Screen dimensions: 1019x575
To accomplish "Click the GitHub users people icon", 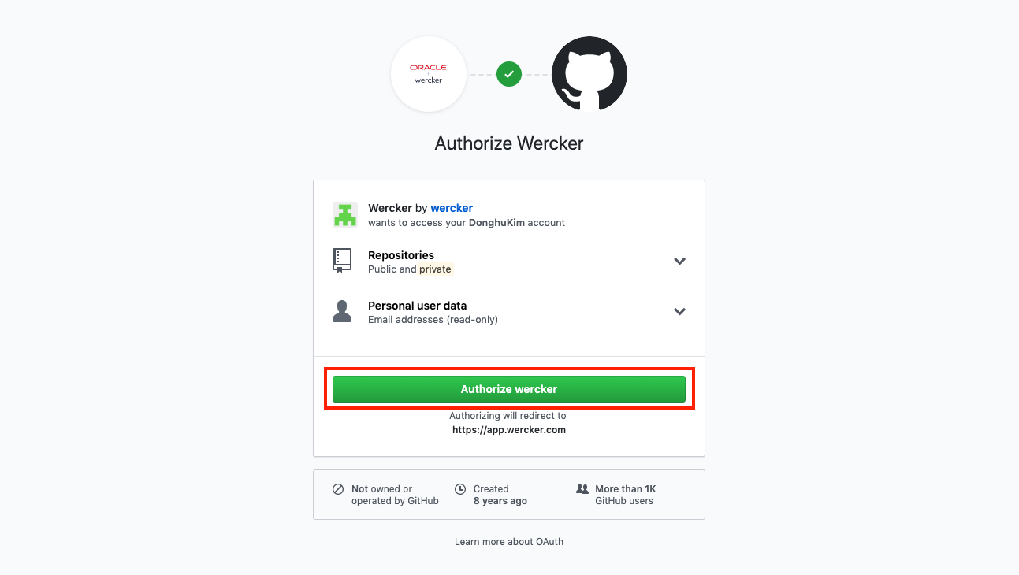I will (582, 488).
